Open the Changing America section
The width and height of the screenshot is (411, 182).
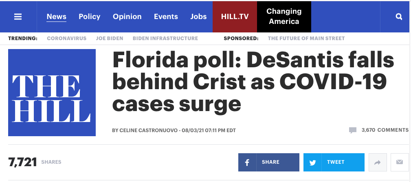pos(284,17)
